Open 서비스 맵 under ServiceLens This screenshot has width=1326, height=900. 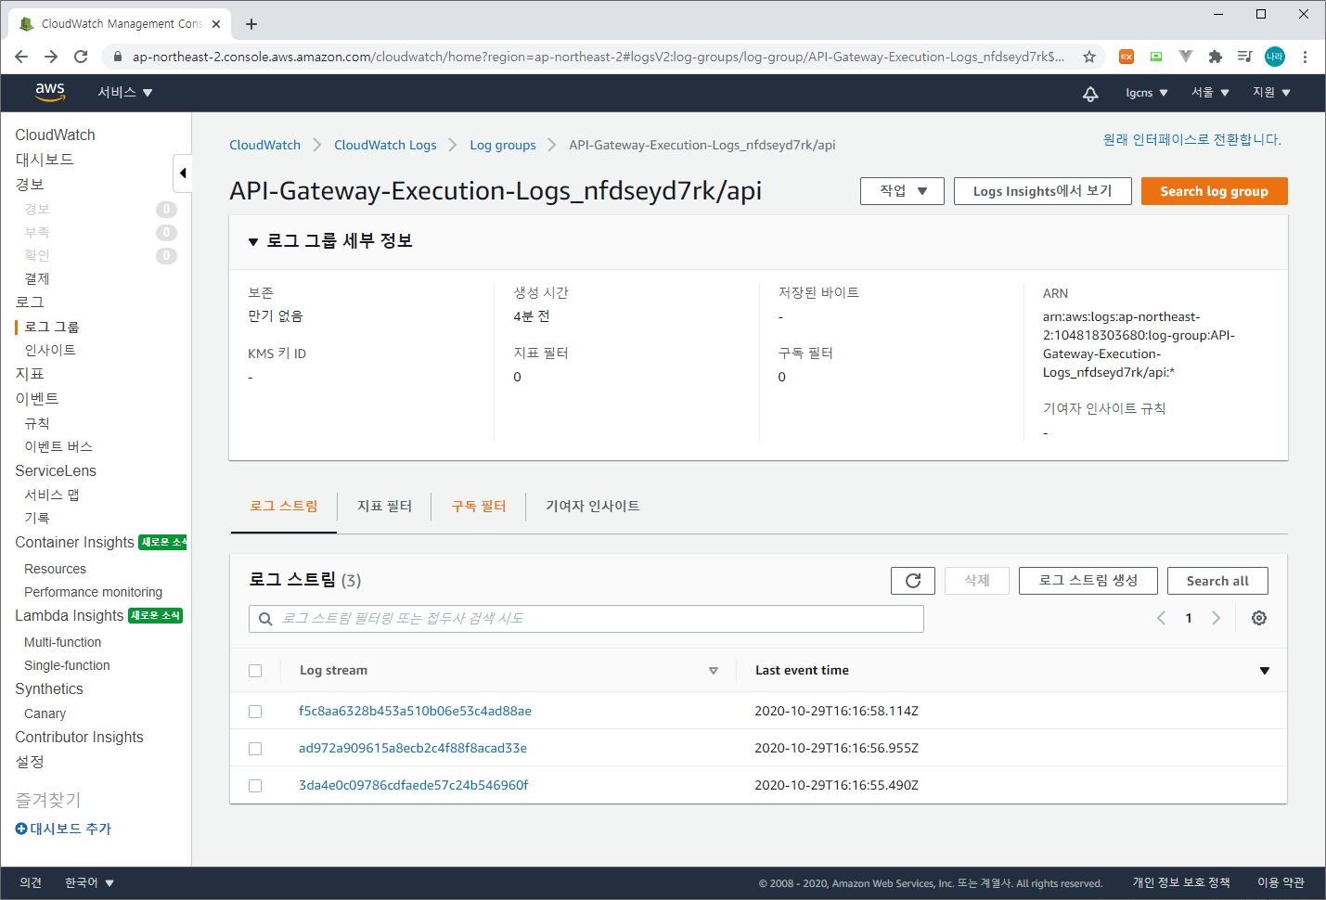tap(52, 495)
